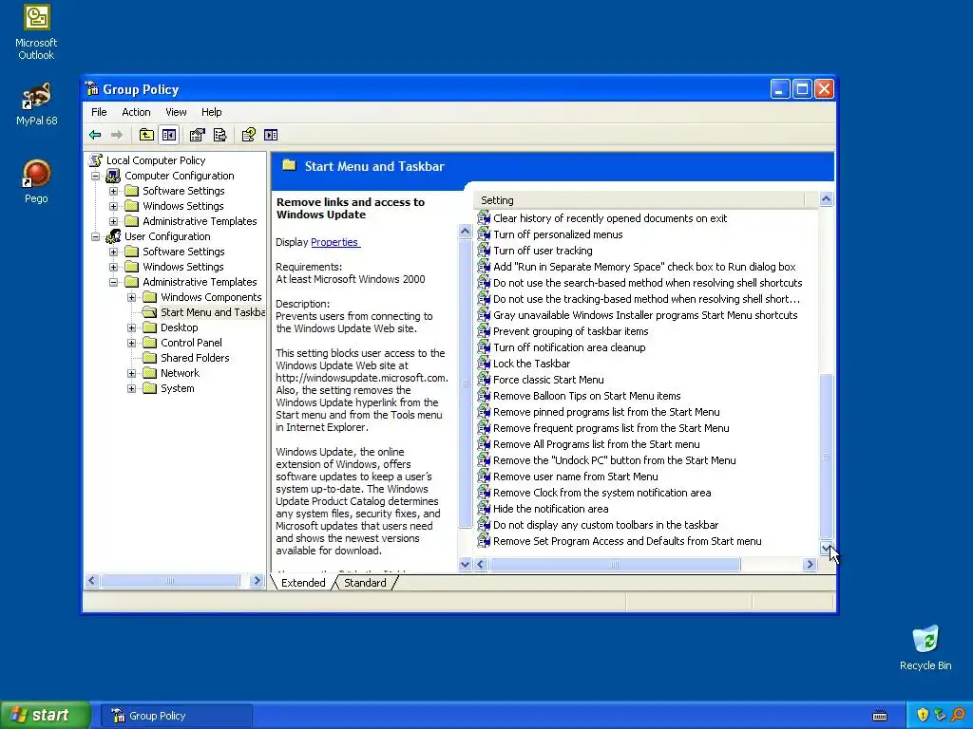This screenshot has width=973, height=729.
Task: Select 'Clear history of recently opened documents on exit'
Action: click(610, 218)
